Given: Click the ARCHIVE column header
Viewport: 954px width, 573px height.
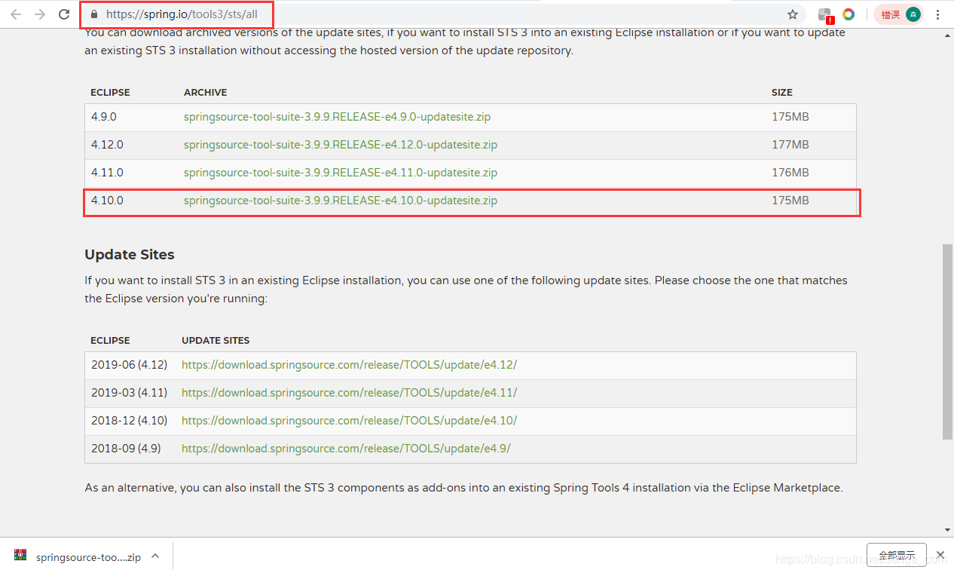Looking at the screenshot, I should coord(205,93).
